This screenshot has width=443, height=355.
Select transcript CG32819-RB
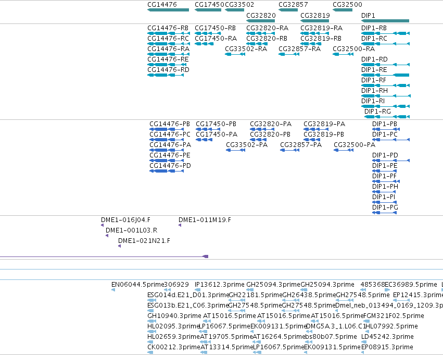tap(311, 44)
